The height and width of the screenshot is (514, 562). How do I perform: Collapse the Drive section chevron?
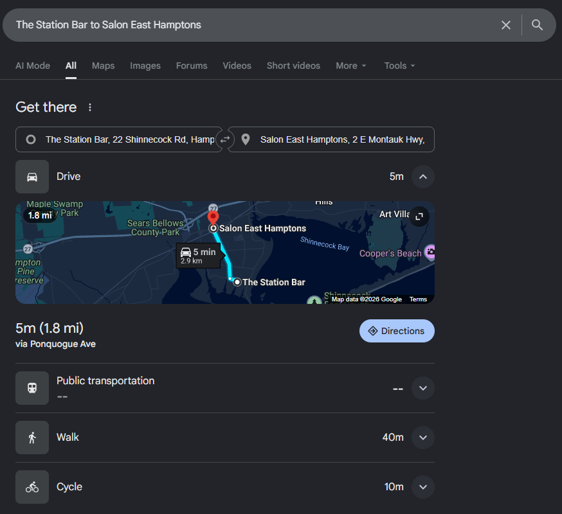[423, 177]
